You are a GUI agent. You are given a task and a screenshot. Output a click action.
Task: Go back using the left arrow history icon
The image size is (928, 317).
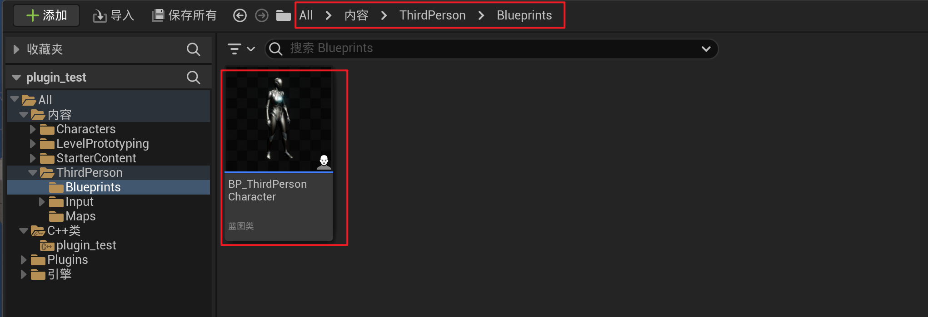(239, 15)
